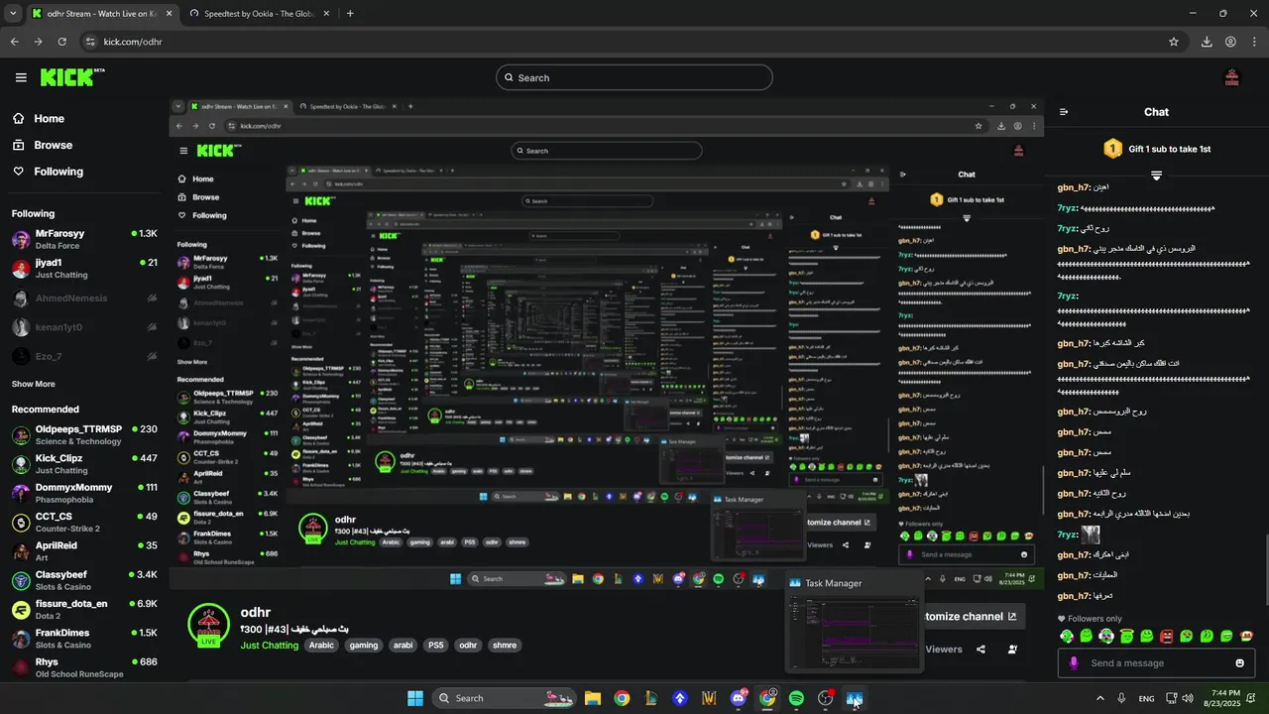The image size is (1269, 714).
Task: Open the Windows Start menu
Action: pyautogui.click(x=415, y=698)
